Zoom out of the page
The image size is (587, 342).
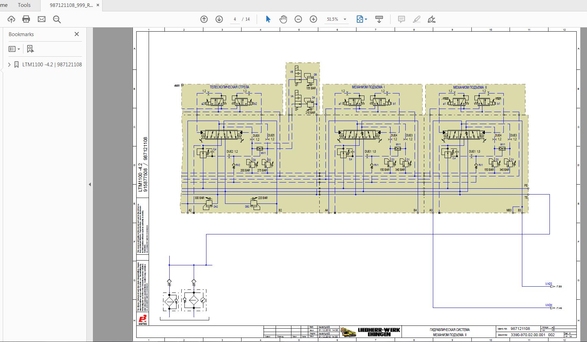(x=298, y=19)
